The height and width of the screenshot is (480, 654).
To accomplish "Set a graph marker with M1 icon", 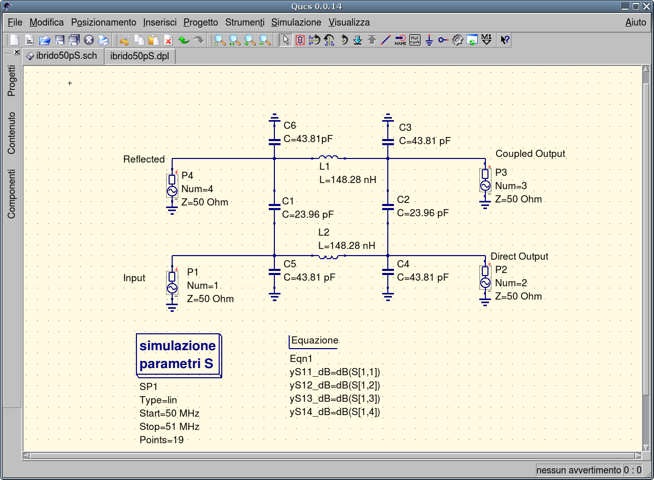I will (x=486, y=40).
